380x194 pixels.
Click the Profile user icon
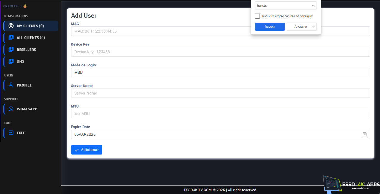(x=11, y=85)
